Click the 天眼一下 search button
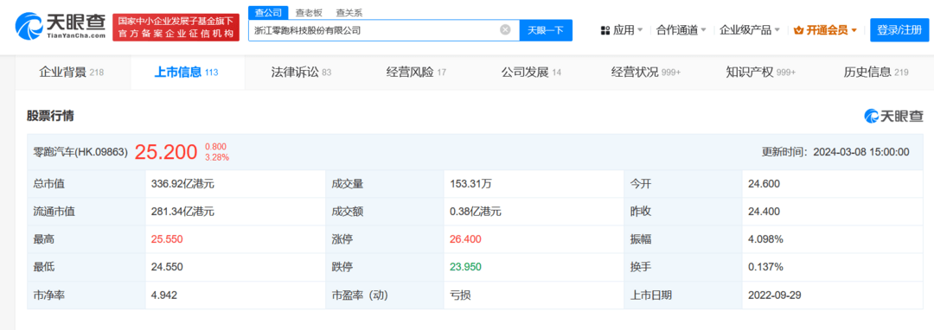 pos(546,30)
